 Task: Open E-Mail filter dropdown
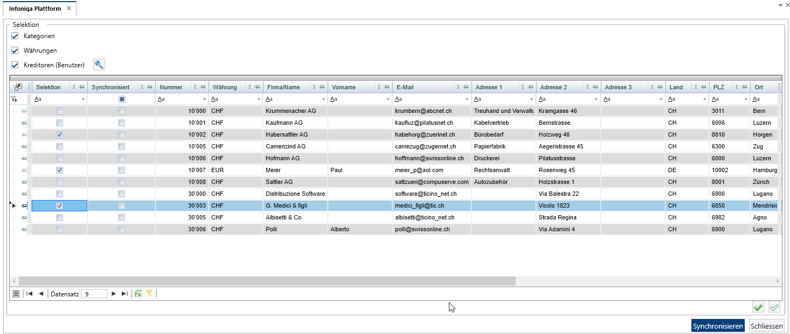pyautogui.click(x=468, y=100)
